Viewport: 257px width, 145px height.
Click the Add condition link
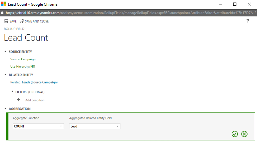click(35, 100)
